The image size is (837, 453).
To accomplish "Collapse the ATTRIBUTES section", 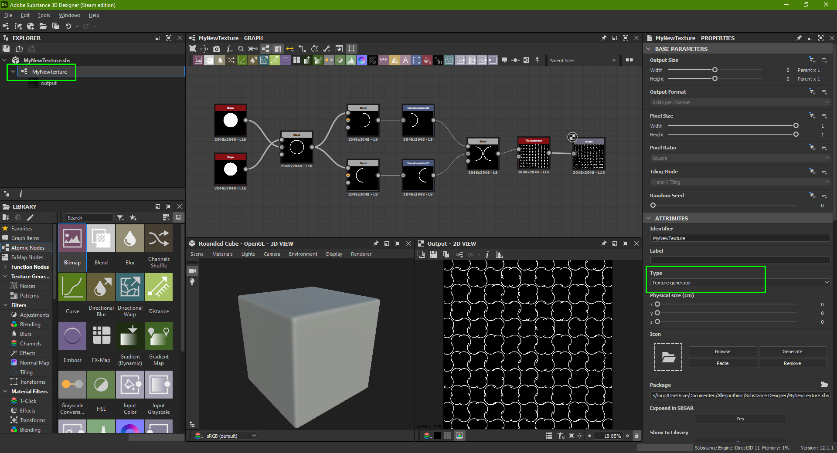I will [x=649, y=218].
